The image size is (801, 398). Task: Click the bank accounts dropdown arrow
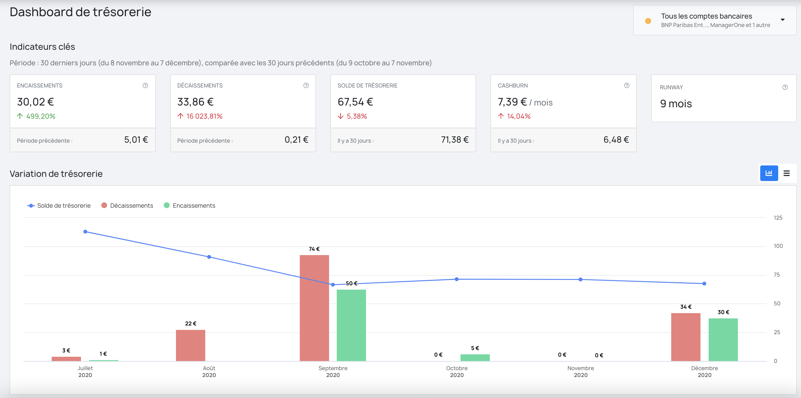point(783,20)
